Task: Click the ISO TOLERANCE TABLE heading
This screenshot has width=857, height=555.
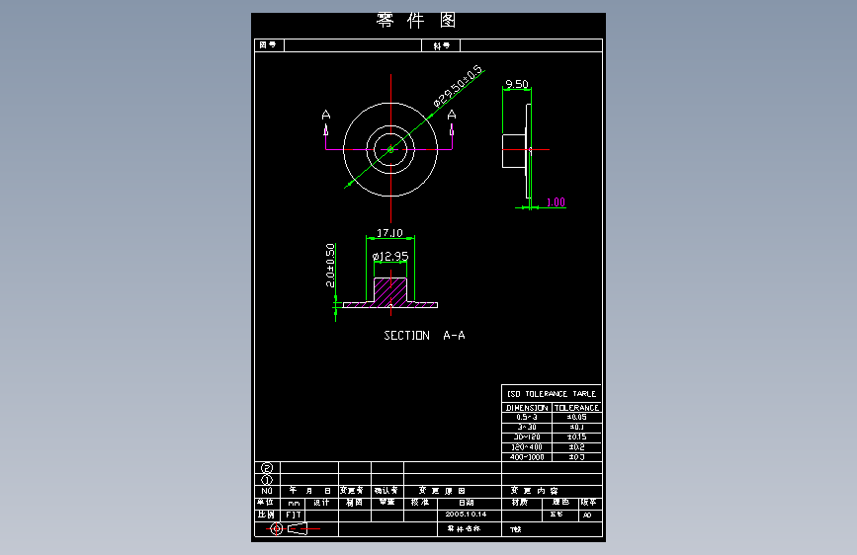Action: [552, 393]
